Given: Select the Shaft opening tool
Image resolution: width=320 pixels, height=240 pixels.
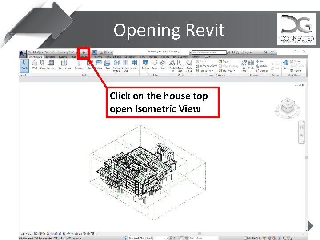Looking at the screenshot, I should pos(251,65).
